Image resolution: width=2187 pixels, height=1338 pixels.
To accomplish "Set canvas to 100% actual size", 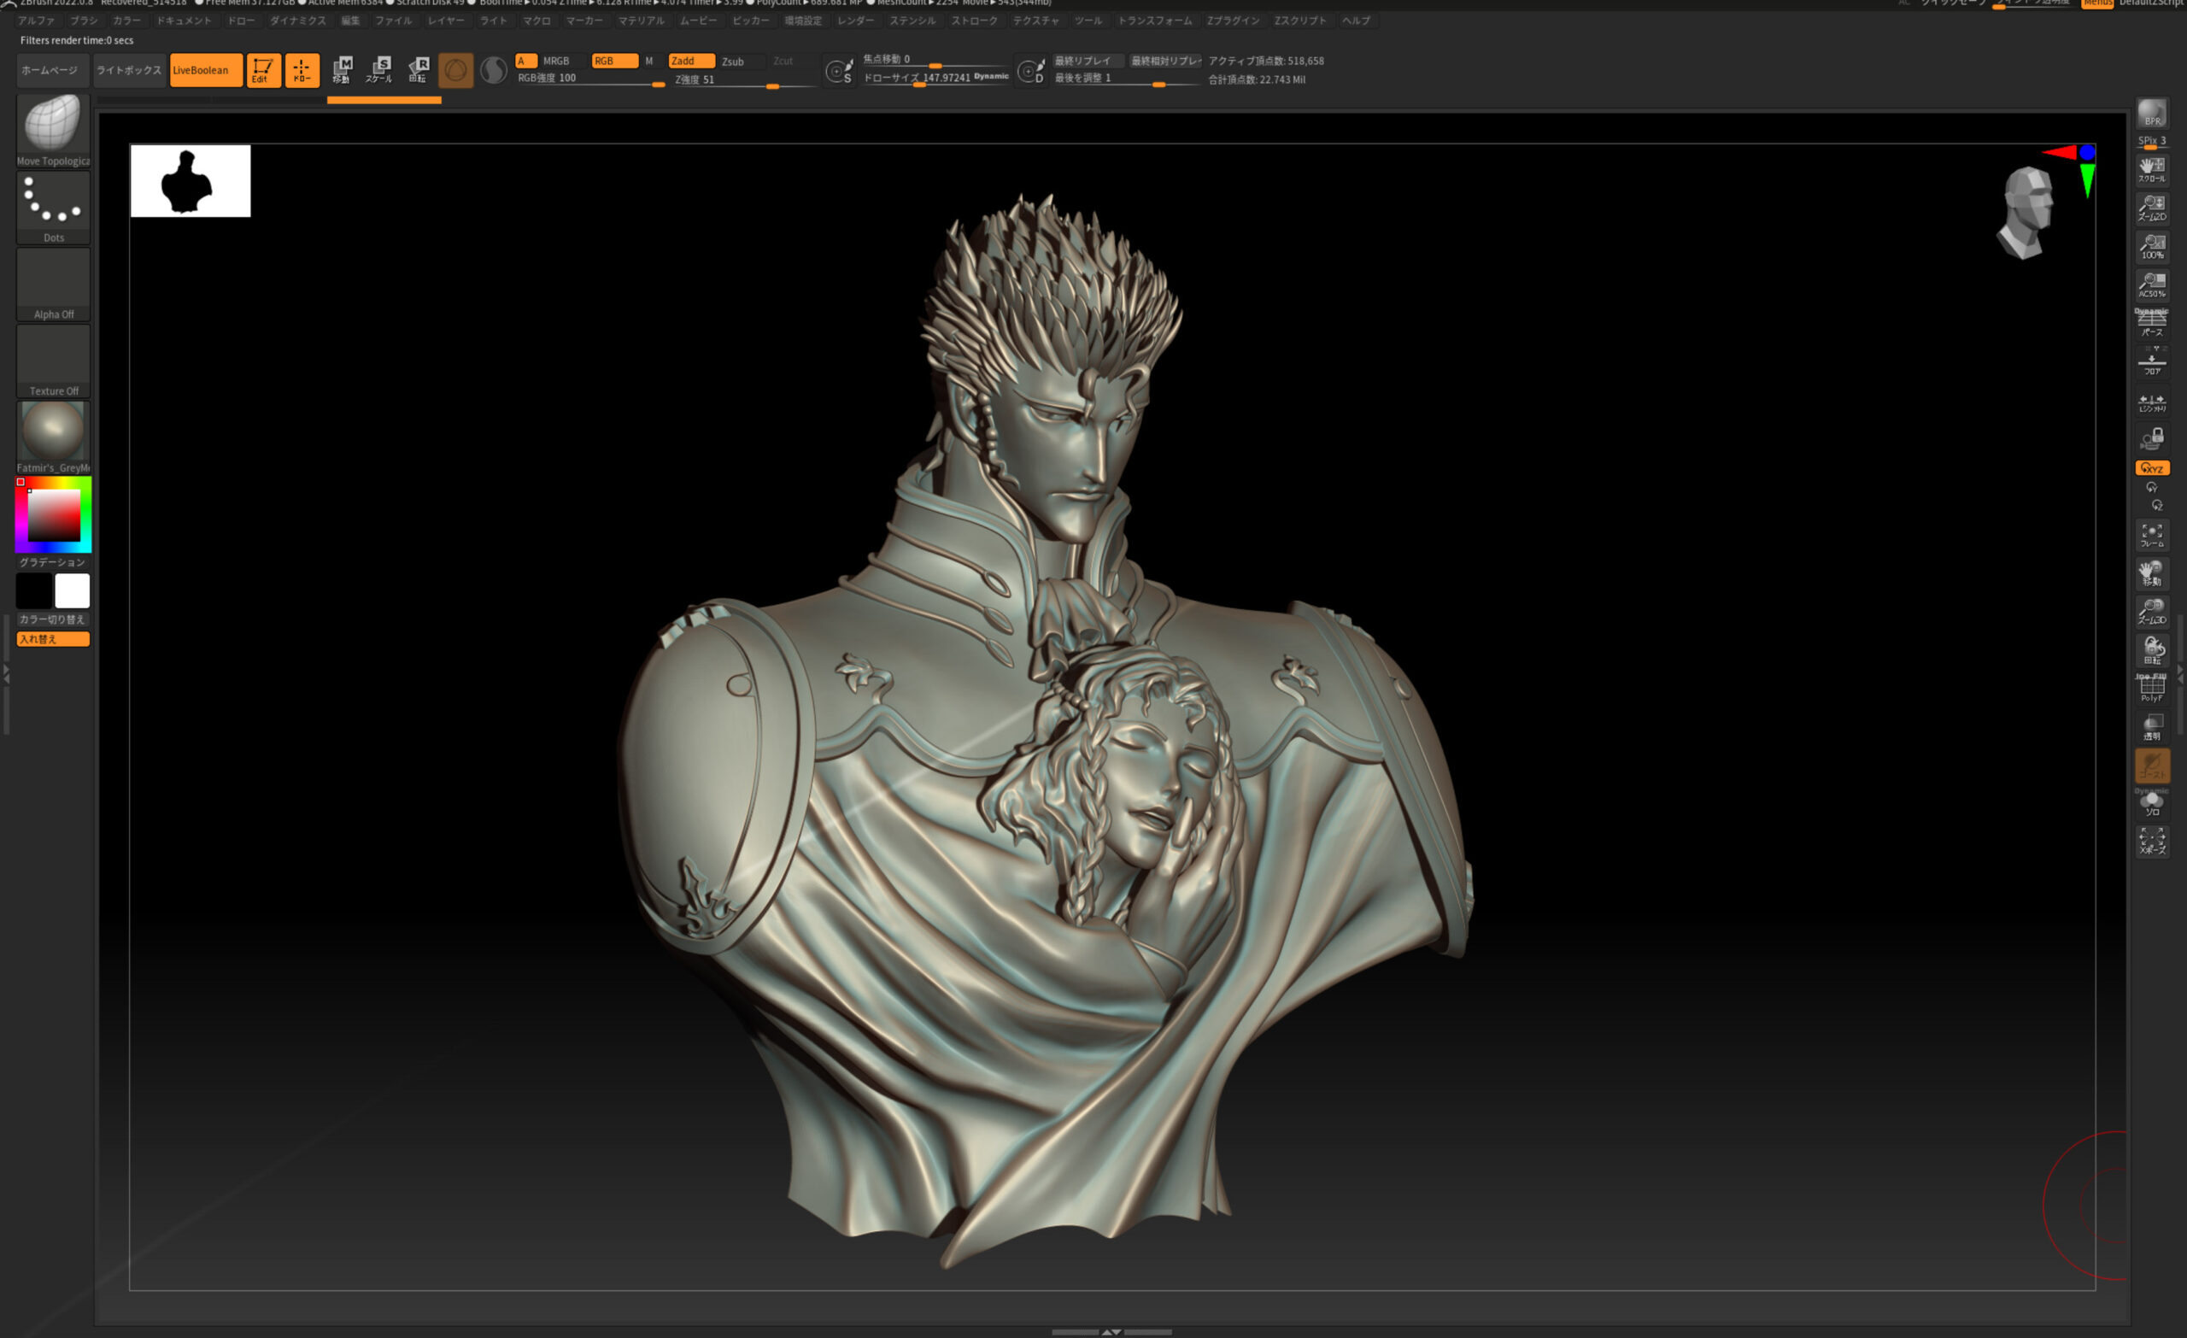I will (x=2151, y=246).
